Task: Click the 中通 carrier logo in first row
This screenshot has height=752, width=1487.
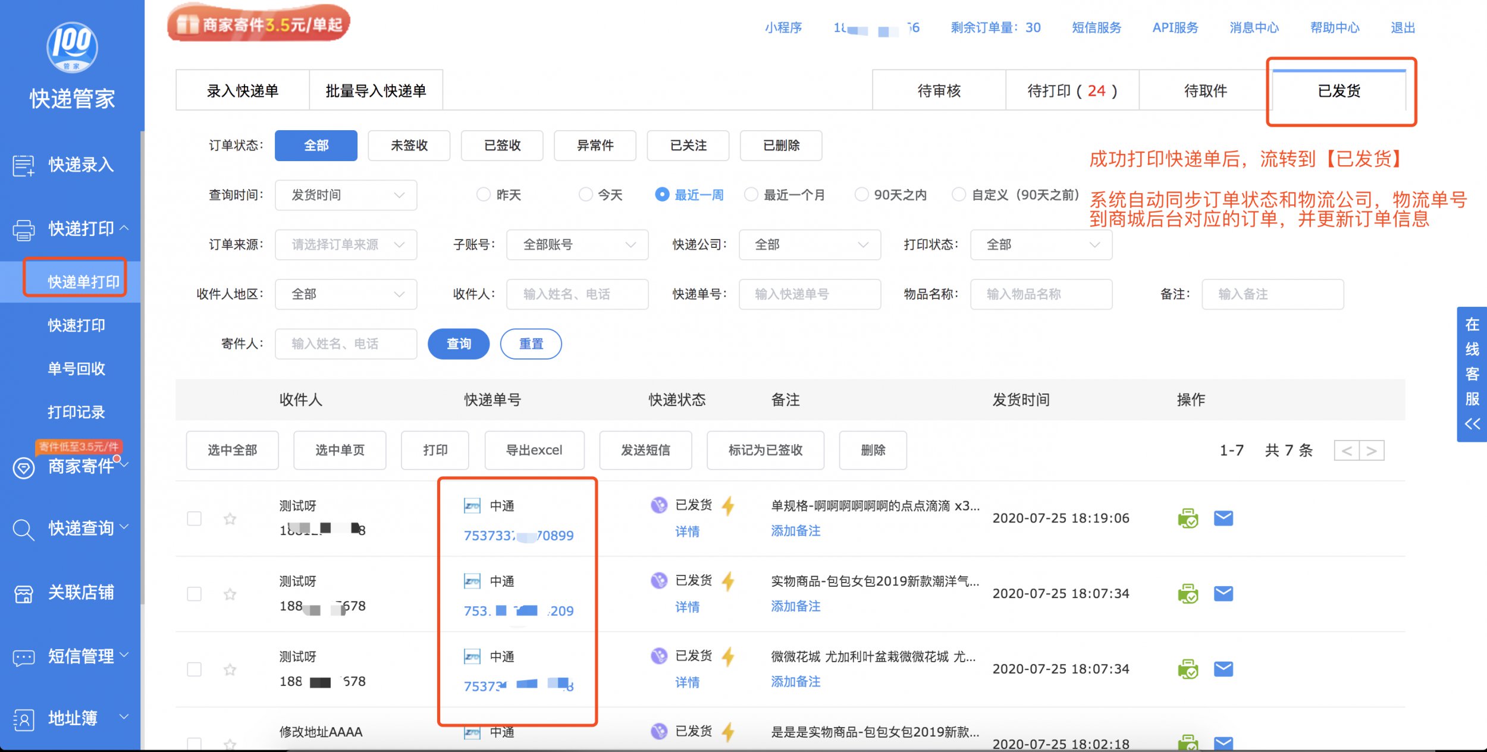Action: point(472,506)
